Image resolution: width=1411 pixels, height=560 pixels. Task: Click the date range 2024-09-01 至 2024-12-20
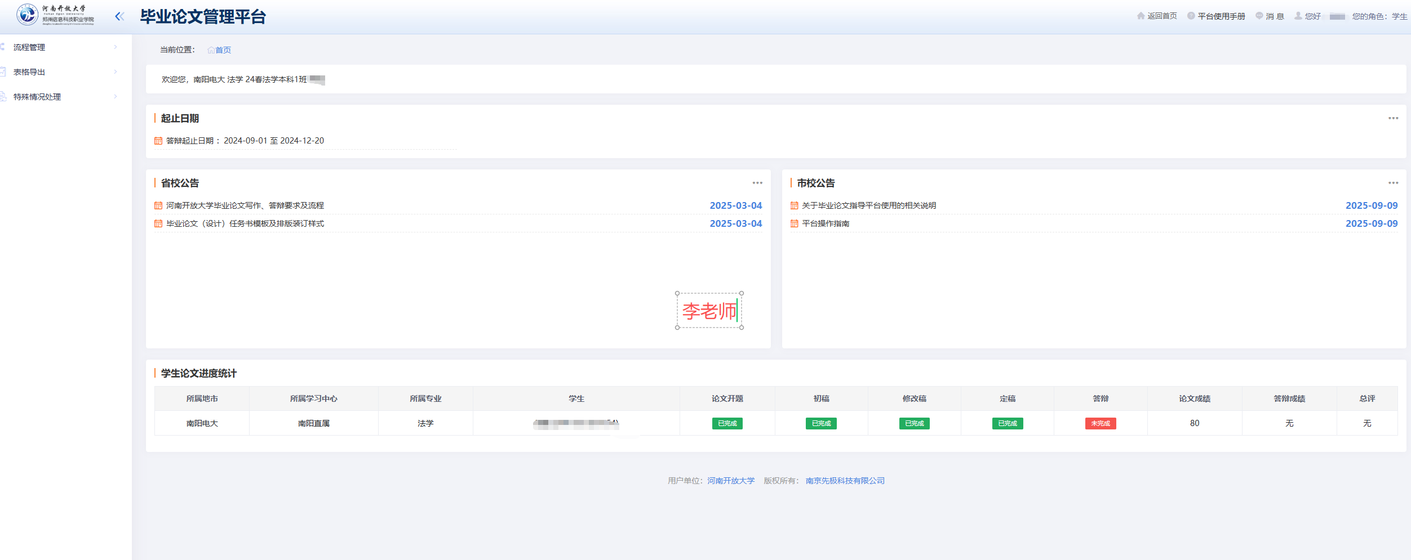point(274,141)
